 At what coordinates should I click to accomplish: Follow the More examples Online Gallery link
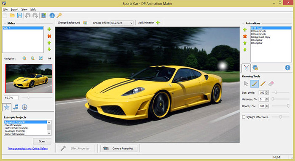(28, 148)
